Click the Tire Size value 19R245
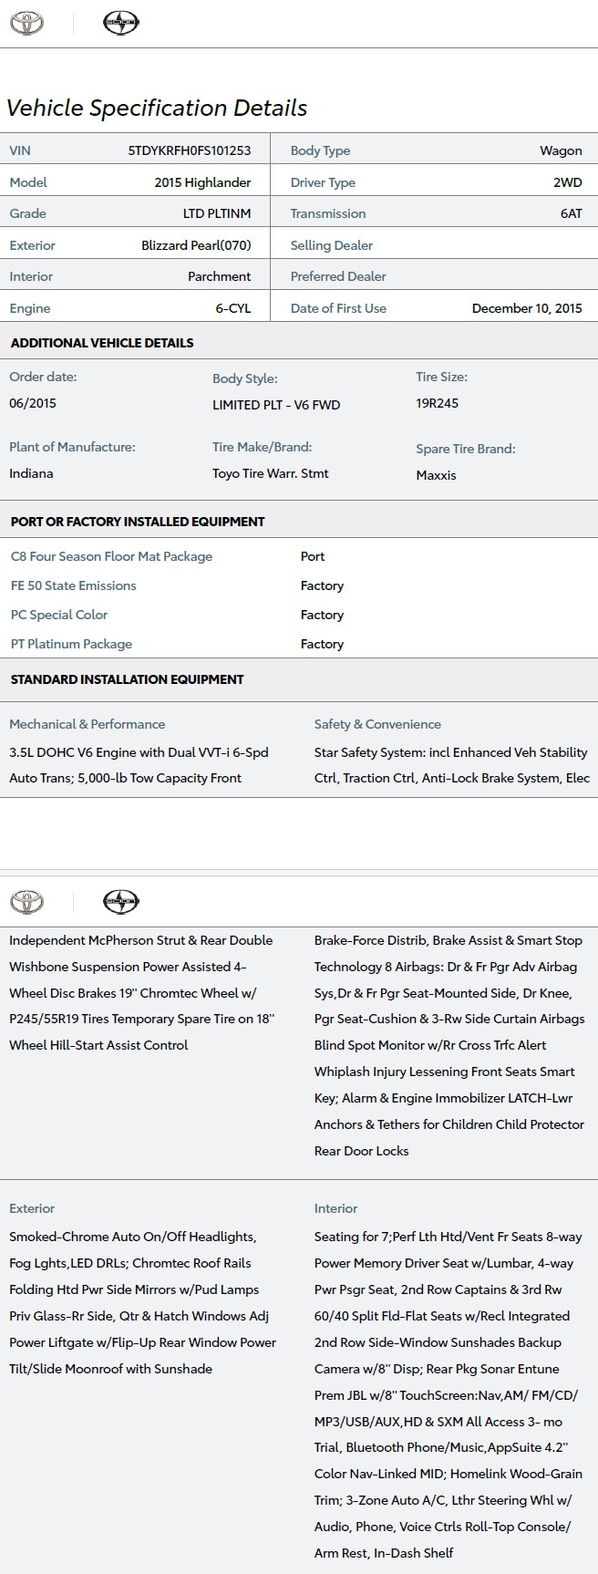 tap(438, 403)
